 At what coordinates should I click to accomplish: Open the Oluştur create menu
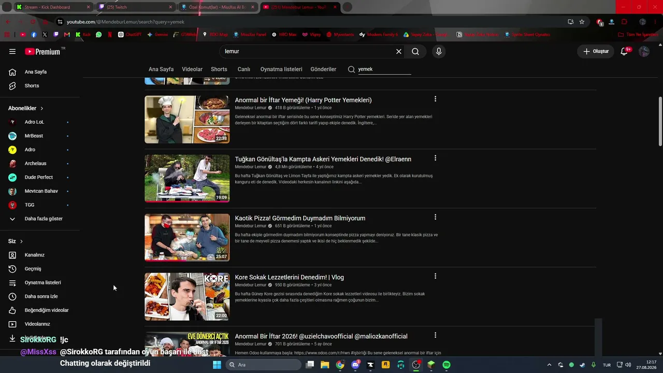pyautogui.click(x=596, y=51)
